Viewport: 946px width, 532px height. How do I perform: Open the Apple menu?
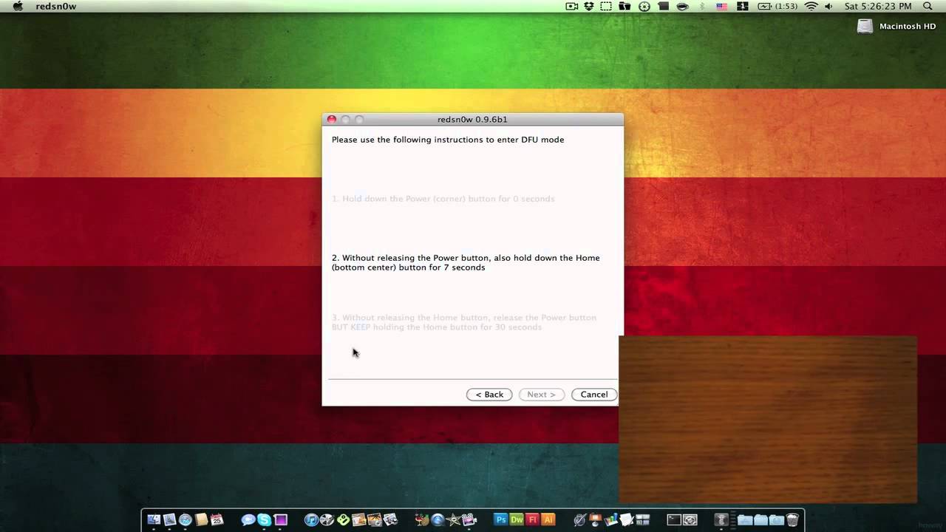pos(18,6)
